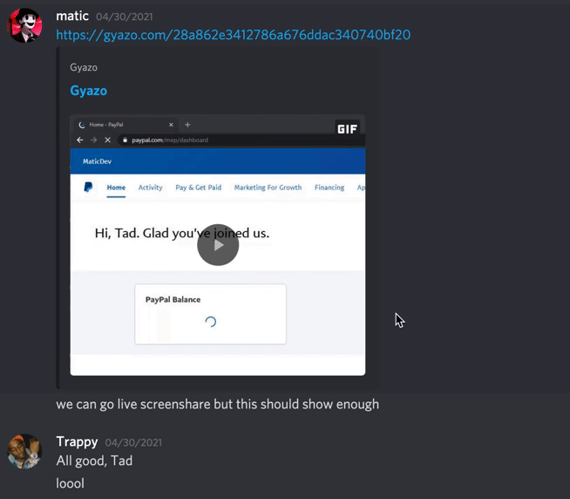This screenshot has width=570, height=499.
Task: Click the GIF badge on the embed
Action: click(x=347, y=129)
